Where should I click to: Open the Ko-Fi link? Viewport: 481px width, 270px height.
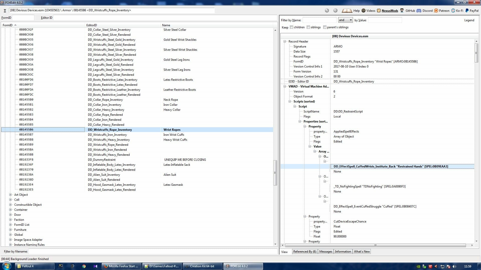click(x=457, y=10)
